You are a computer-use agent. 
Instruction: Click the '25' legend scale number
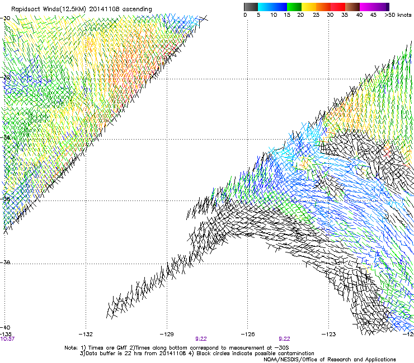[316, 15]
